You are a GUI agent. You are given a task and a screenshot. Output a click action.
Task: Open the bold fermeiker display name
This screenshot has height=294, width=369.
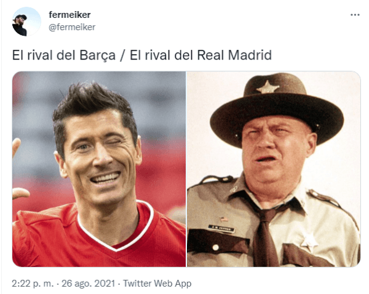[x=69, y=15]
